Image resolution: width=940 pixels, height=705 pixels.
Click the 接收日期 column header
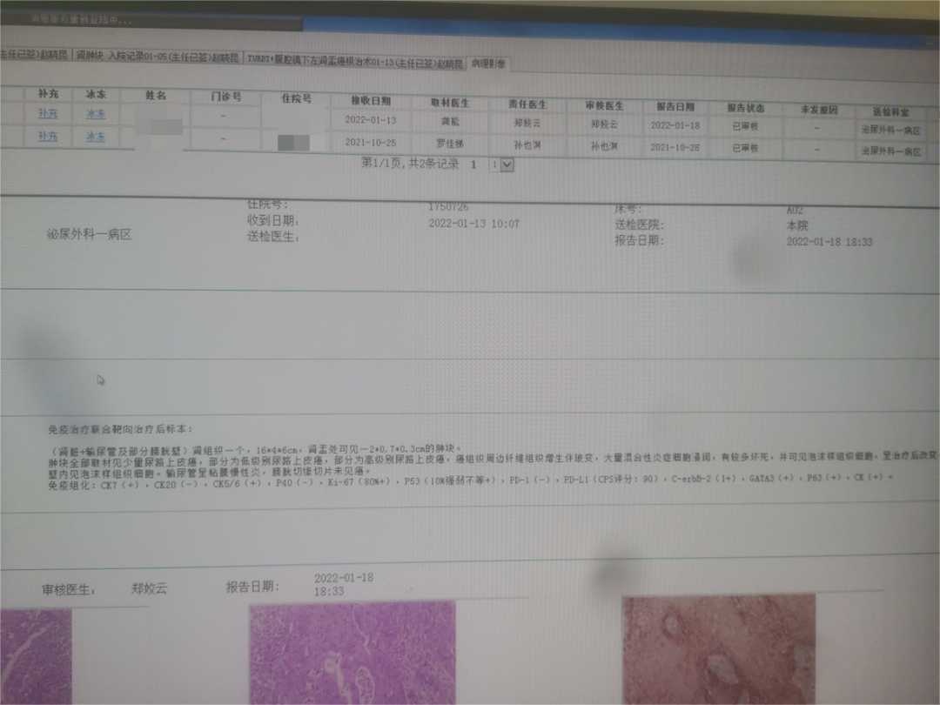(371, 101)
